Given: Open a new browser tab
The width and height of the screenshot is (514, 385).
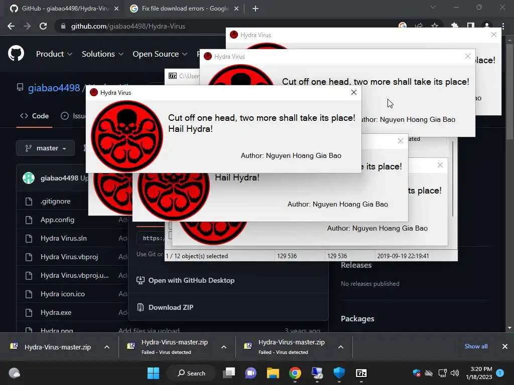Looking at the screenshot, I should tap(255, 9).
